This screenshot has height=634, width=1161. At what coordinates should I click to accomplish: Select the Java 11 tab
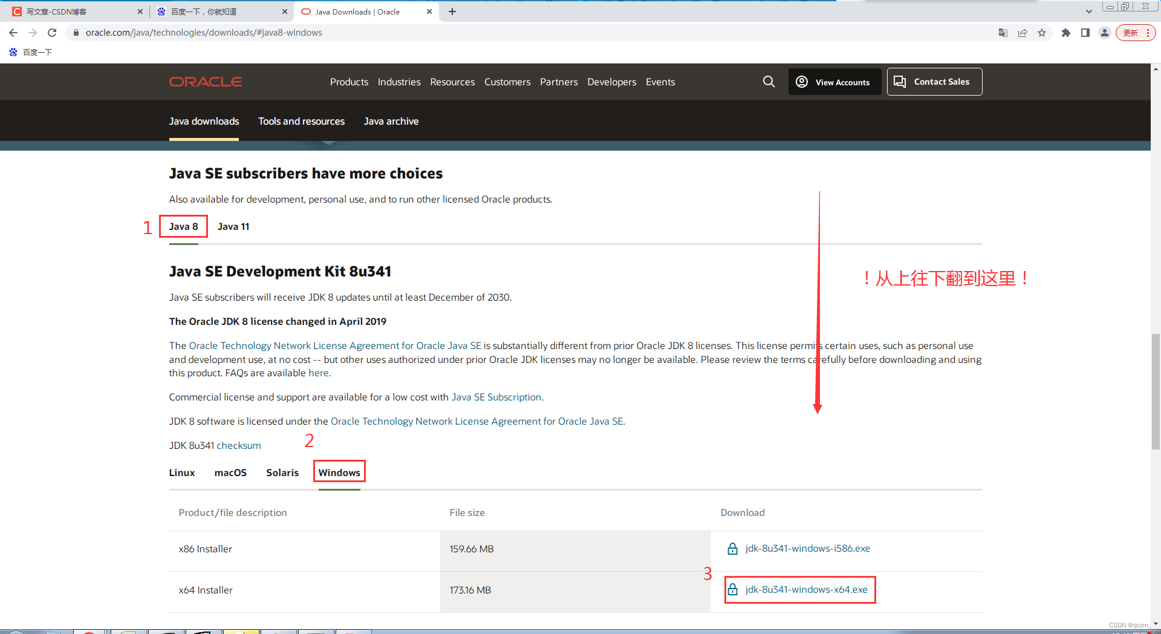233,226
